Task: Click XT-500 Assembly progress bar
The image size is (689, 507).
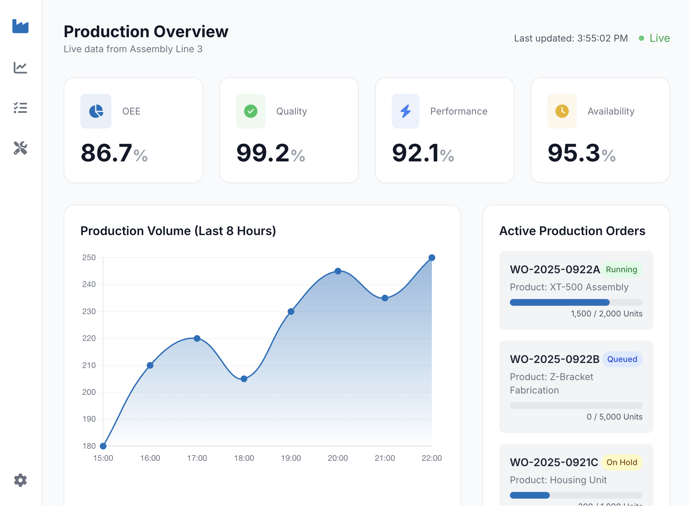Action: click(x=576, y=302)
